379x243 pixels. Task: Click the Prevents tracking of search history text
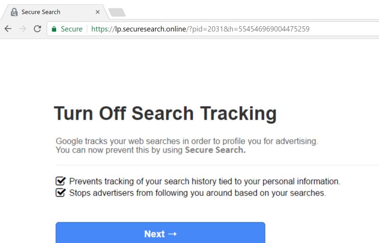[x=205, y=181]
